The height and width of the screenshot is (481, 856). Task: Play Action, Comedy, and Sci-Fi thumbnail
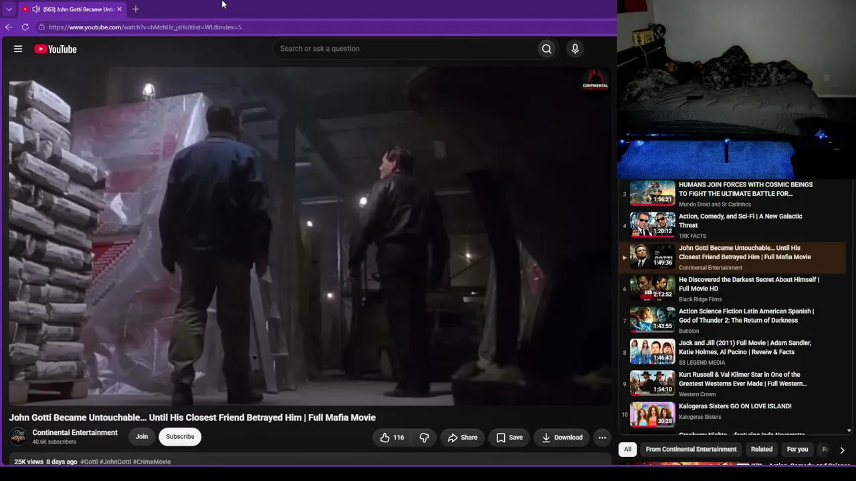653,224
